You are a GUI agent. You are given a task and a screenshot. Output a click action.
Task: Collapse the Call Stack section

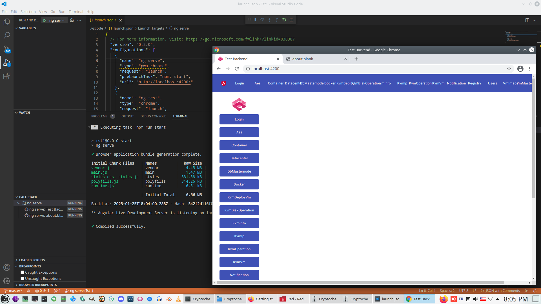click(x=28, y=197)
